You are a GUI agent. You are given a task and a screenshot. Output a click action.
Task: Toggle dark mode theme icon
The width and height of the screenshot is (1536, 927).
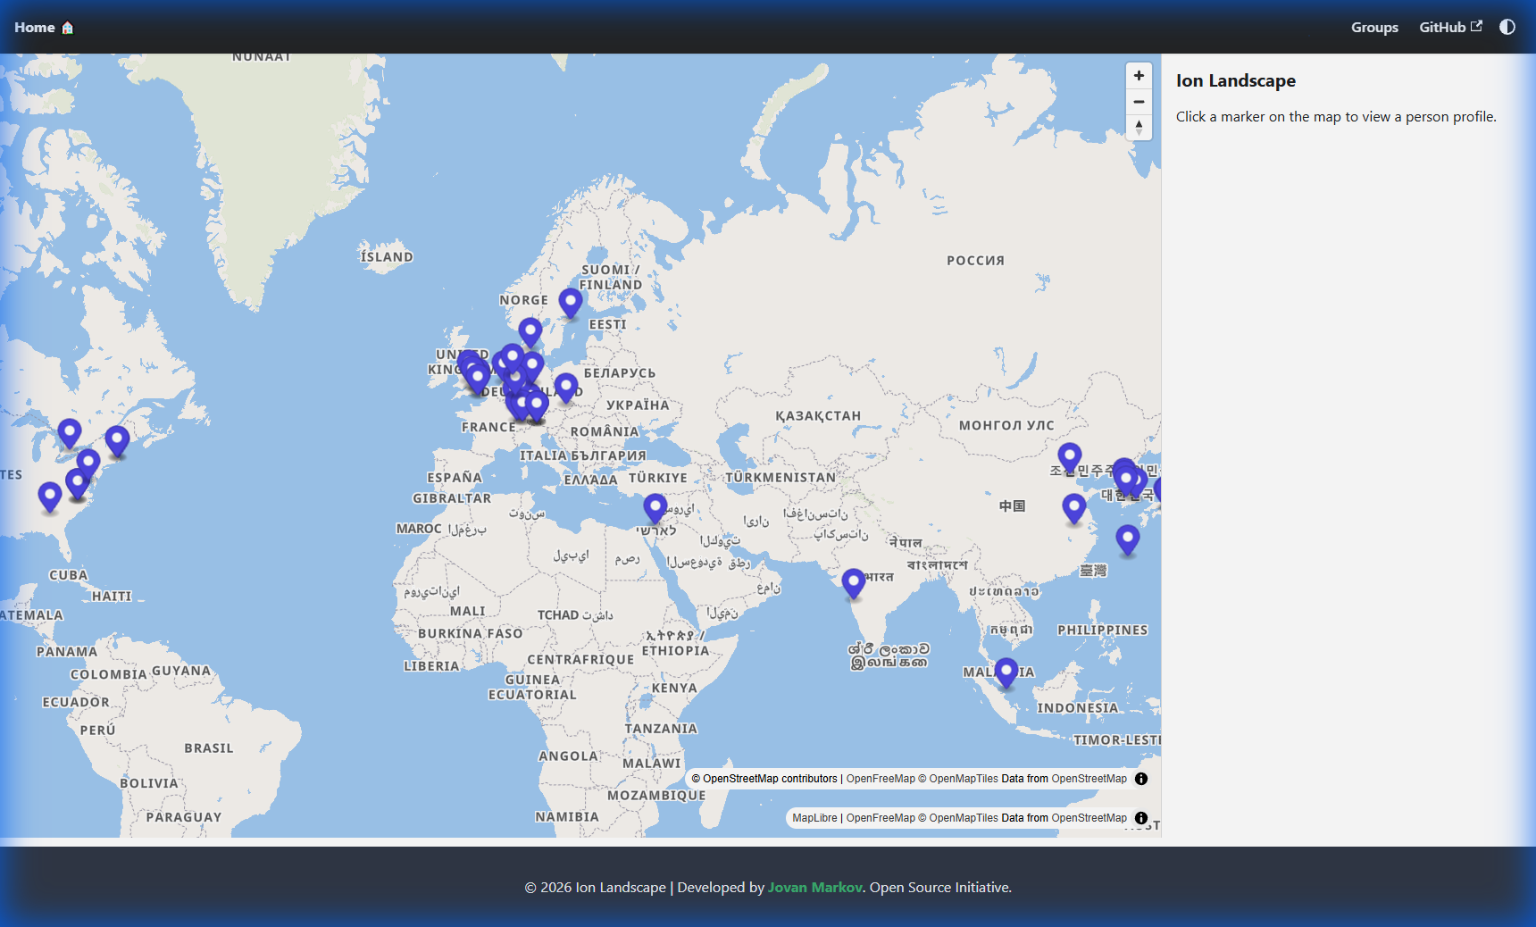(x=1507, y=27)
